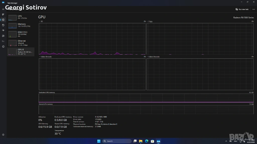257x144 pixels.
Task: Switch to the Users page icon
Action: point(3,36)
